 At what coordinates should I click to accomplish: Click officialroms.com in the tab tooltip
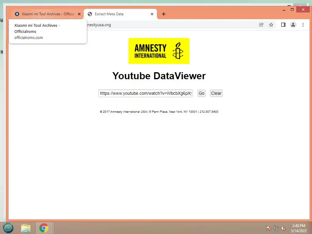pos(28,37)
